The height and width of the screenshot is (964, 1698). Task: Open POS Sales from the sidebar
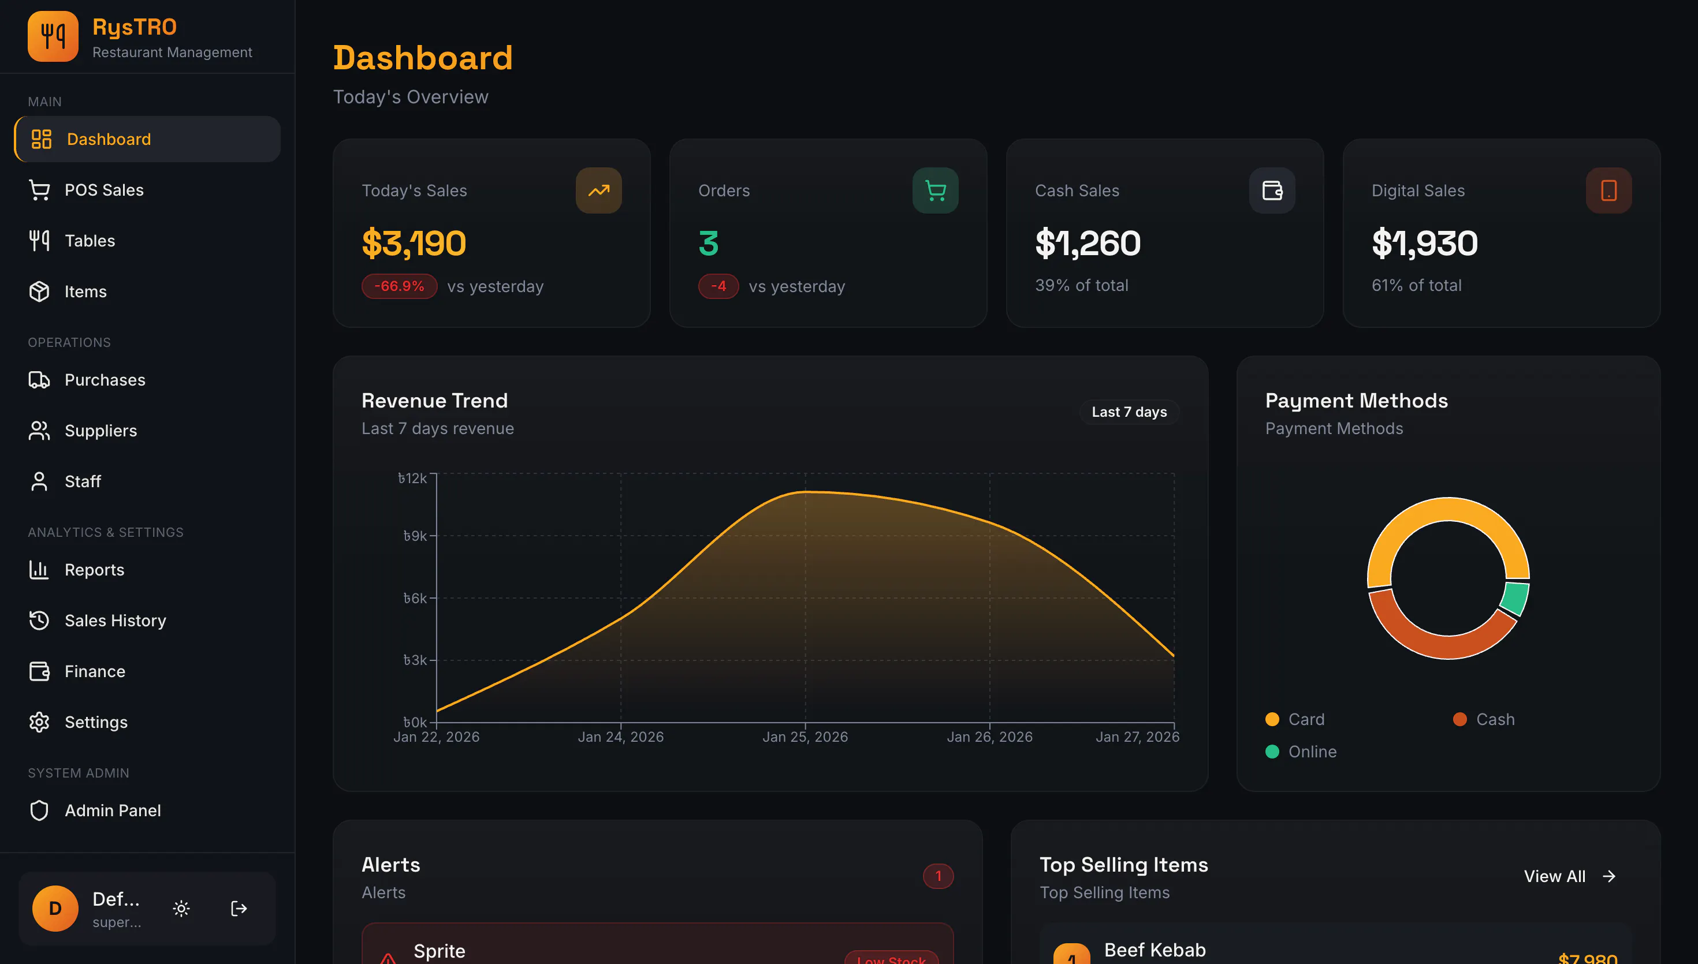tap(147, 190)
